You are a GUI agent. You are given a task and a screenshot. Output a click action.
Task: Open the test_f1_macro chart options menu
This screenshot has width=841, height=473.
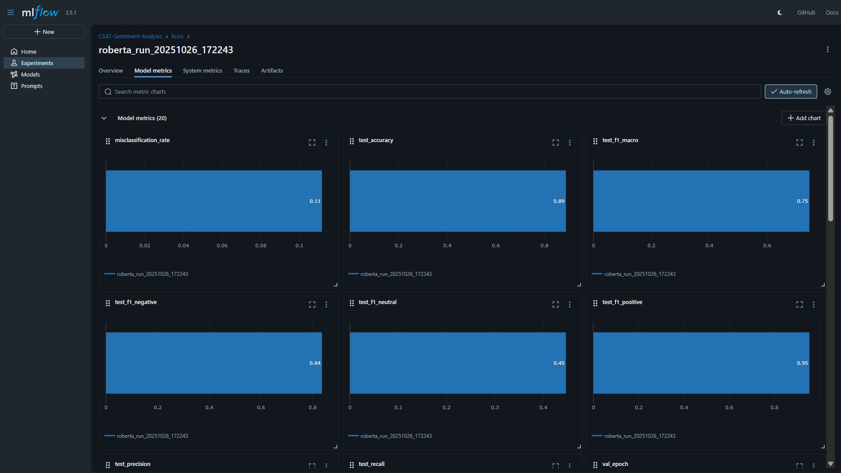click(x=814, y=143)
